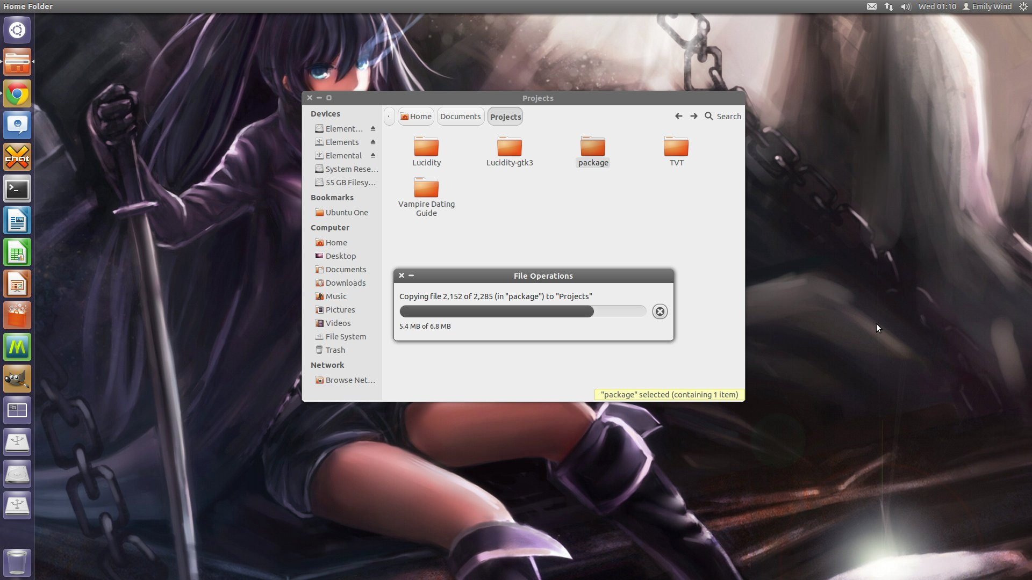Select Vampire Dating Guide folder

click(426, 197)
